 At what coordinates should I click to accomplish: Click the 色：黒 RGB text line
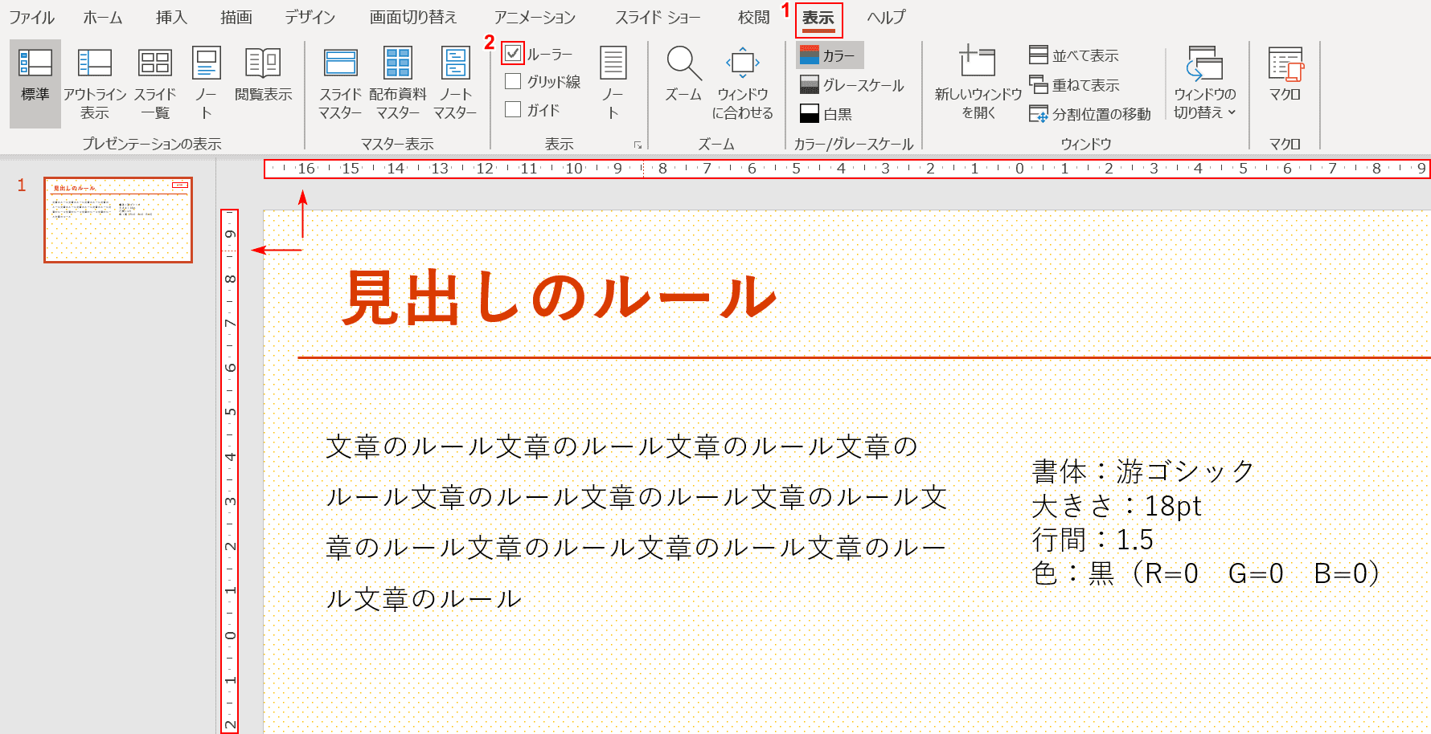(1206, 573)
